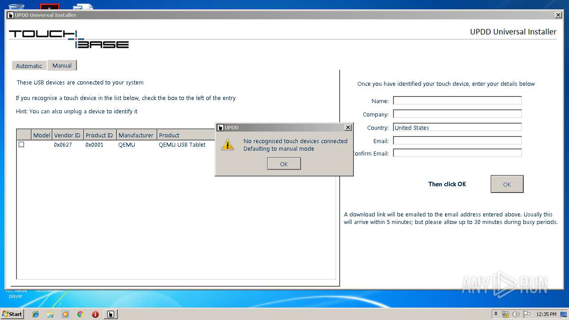569x320 pixels.
Task: Click the Action Center flag tray icon
Action: click(x=526, y=314)
